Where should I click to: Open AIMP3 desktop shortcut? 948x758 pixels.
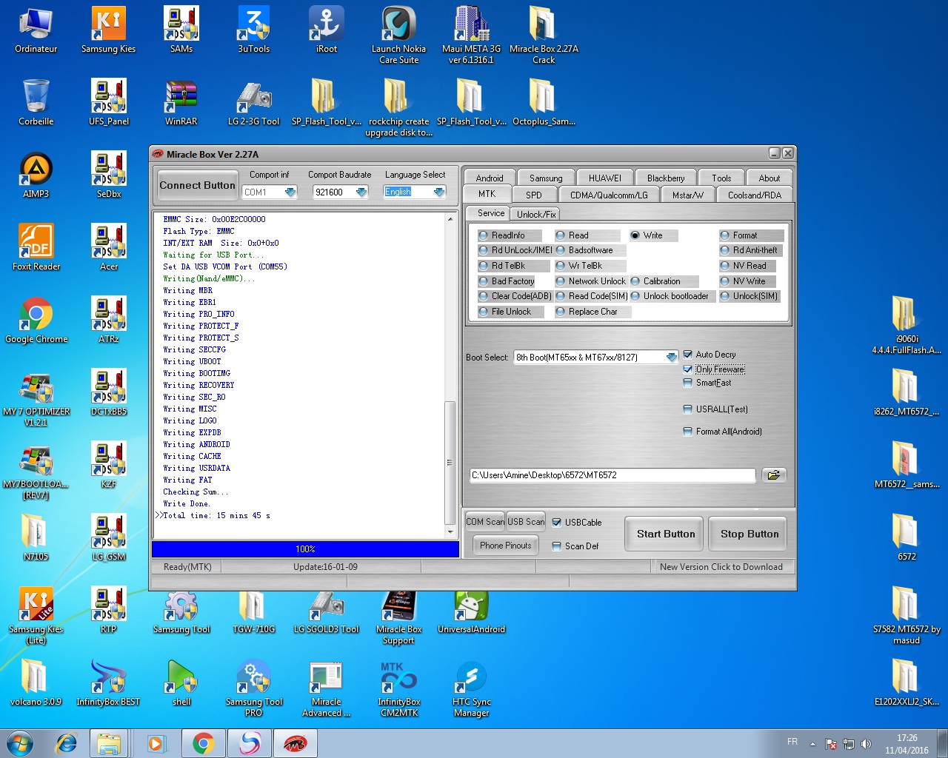click(x=36, y=175)
